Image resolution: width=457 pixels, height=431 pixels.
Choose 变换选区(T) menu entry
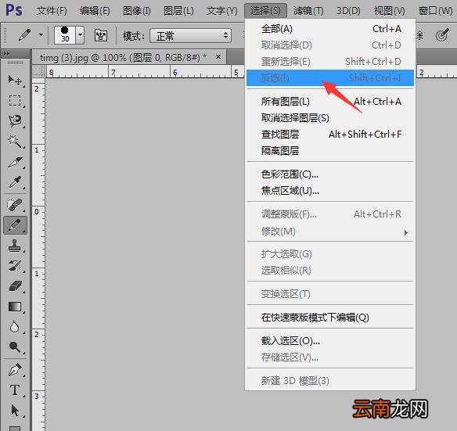point(331,294)
